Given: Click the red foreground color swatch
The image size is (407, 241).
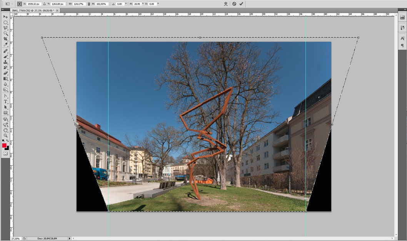Looking at the screenshot, I should (4, 145).
